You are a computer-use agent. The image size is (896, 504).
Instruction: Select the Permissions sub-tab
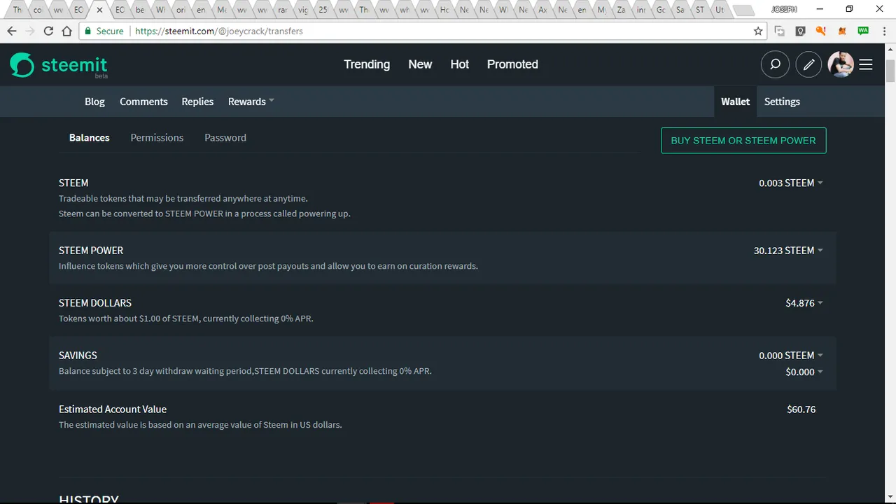[157, 138]
